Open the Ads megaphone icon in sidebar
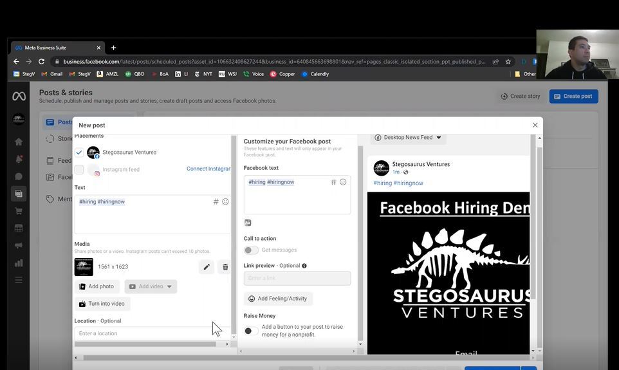The width and height of the screenshot is (619, 370). tap(19, 246)
